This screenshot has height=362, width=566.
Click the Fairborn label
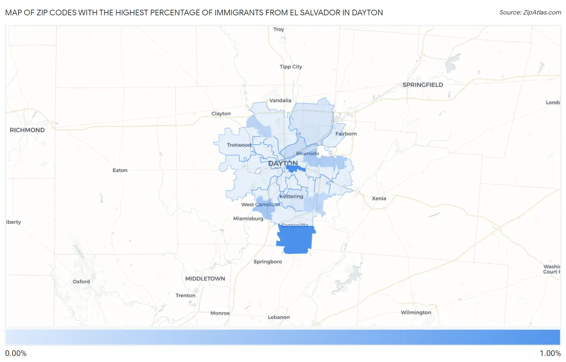point(346,134)
